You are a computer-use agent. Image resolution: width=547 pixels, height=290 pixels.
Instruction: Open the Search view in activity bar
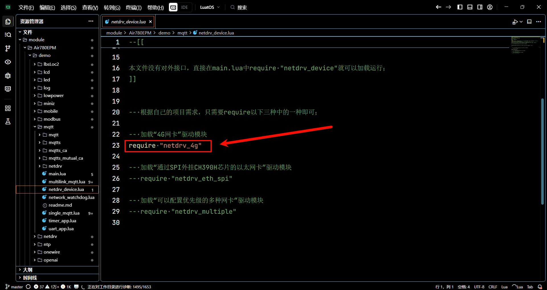point(8,35)
